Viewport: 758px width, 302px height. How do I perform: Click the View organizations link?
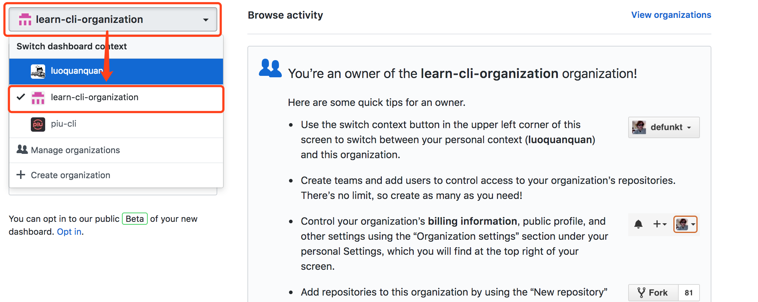pos(671,15)
